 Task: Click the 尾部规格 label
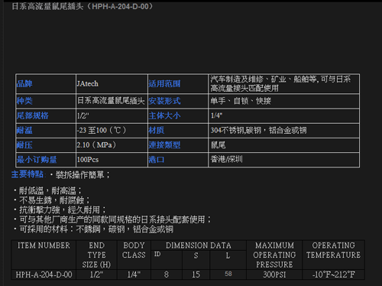(x=33, y=115)
